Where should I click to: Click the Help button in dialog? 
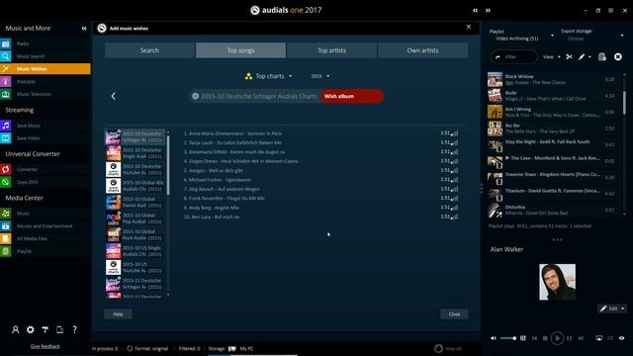click(x=118, y=314)
